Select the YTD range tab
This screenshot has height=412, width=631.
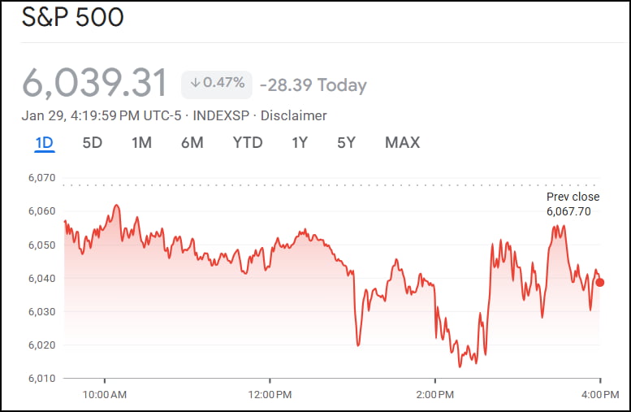(248, 143)
